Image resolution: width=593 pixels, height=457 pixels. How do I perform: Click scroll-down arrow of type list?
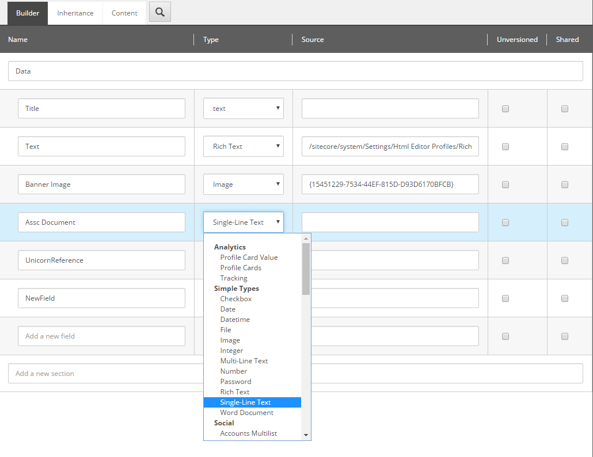[x=306, y=435]
